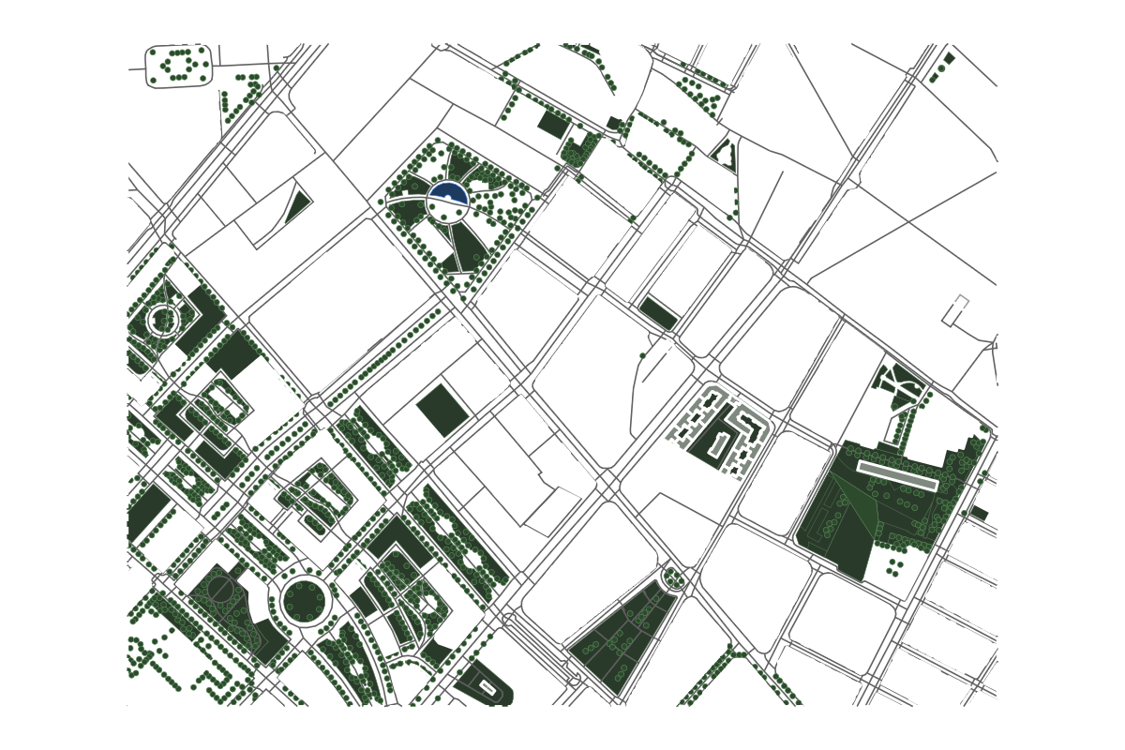Click the large circular roundabout green
The height and width of the screenshot is (750, 1125).
[x=305, y=600]
